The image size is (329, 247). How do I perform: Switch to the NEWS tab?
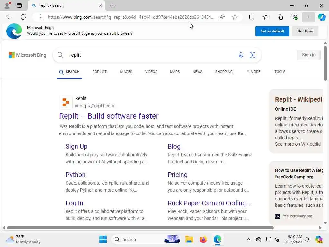tap(198, 72)
